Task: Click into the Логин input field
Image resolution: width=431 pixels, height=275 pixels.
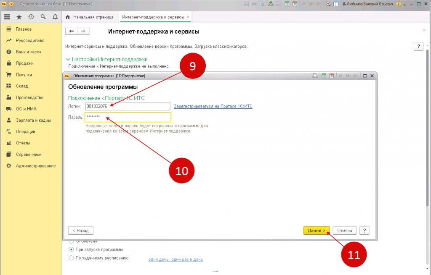Action: pos(128,106)
